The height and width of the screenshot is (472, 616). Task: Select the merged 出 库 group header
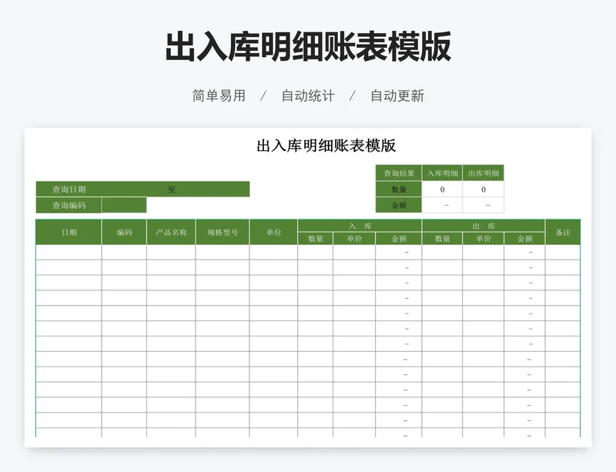(x=484, y=226)
